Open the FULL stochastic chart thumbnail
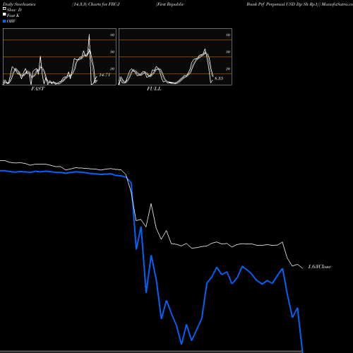Image resolution: width=353 pixels, height=353 pixels. tap(175, 56)
